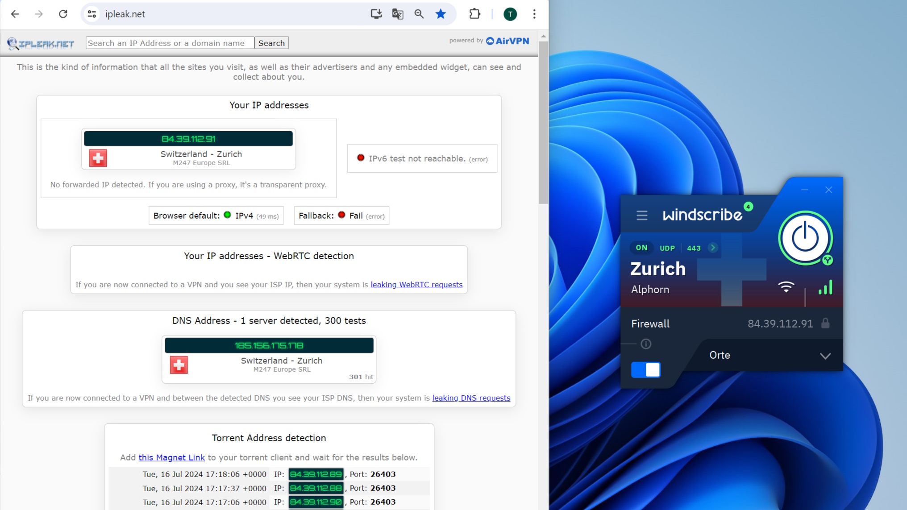
Task: Click the UDP protocol indicator
Action: tap(667, 248)
